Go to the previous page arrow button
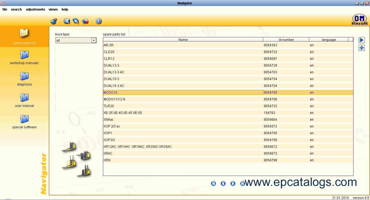Viewport: 370px width, 200px height. pos(223,183)
